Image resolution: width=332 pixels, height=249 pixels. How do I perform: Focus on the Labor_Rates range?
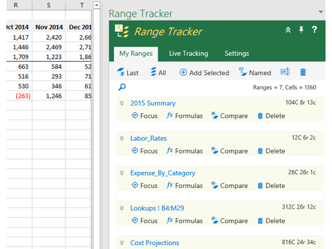145,151
